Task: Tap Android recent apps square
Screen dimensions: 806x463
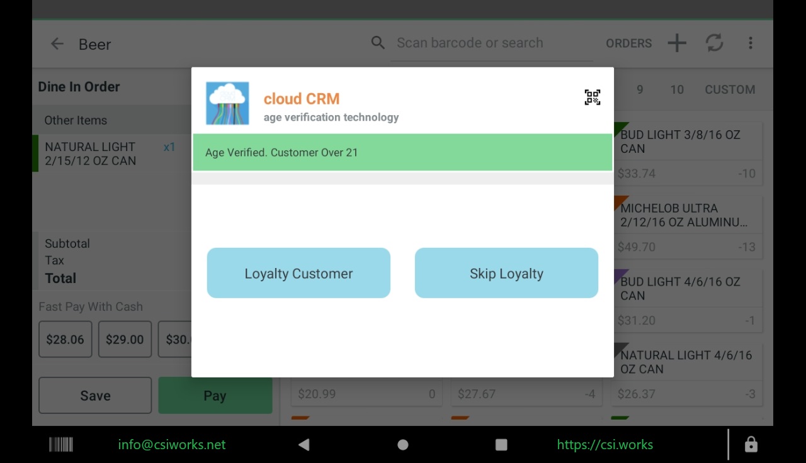Action: point(501,445)
